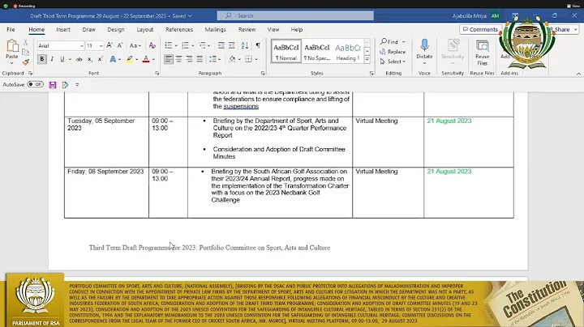Click the Comments button
This screenshot has height=327, width=584.
tap(480, 29)
